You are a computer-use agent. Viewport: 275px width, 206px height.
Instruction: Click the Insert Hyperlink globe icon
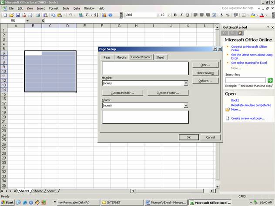[81, 15]
